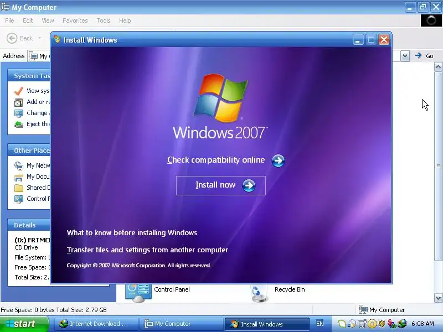Screen dimensions: 443x332
Task: Expand the Address bar dropdown
Action: 405,56
